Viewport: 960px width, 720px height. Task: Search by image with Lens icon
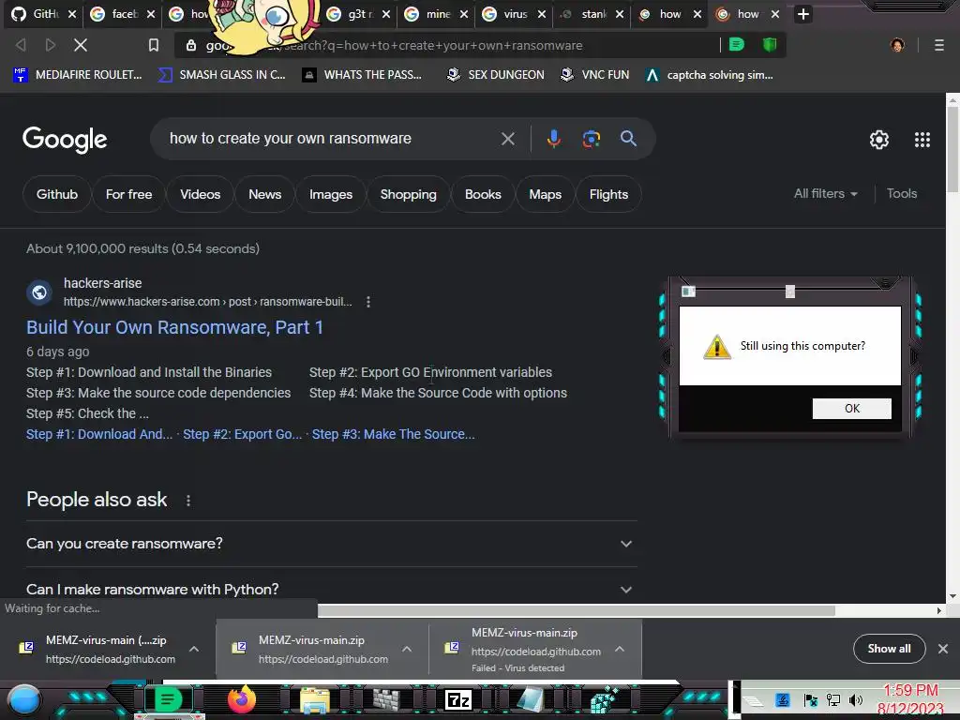591,139
